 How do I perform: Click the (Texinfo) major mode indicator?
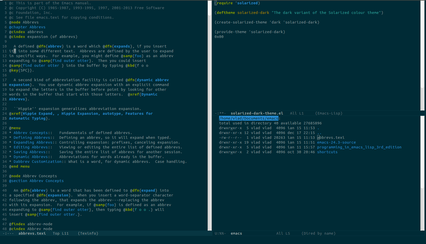[88, 233]
